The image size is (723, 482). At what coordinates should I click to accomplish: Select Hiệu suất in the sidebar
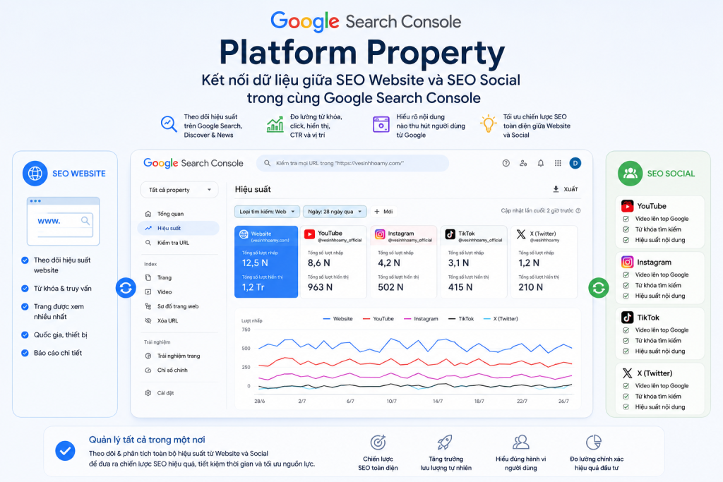point(178,228)
